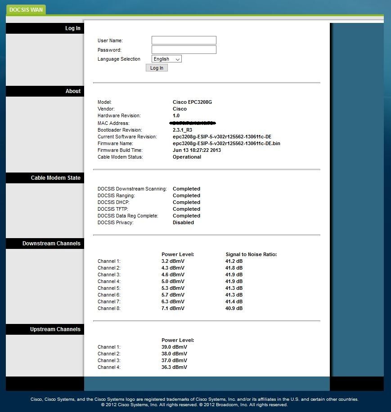Click the Current Software Revision value
Image resolution: width=391 pixels, height=412 pixels.
tap(222, 137)
